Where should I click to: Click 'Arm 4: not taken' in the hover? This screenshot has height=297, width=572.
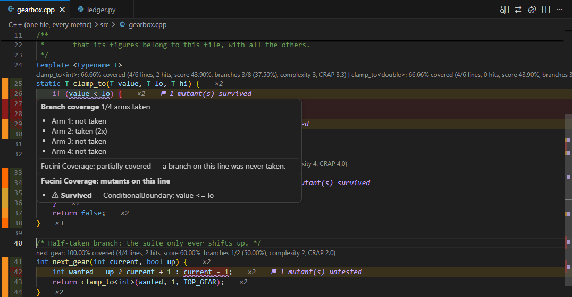coord(79,151)
